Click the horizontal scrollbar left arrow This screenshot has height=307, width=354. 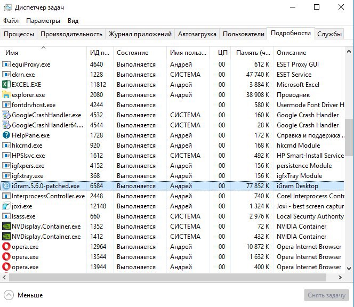click(4, 278)
